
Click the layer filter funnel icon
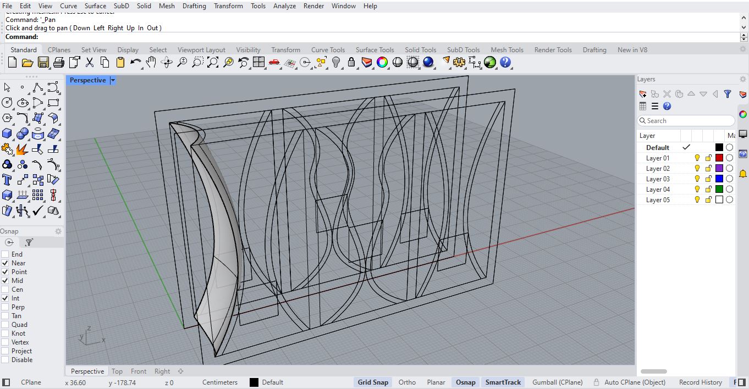[728, 95]
